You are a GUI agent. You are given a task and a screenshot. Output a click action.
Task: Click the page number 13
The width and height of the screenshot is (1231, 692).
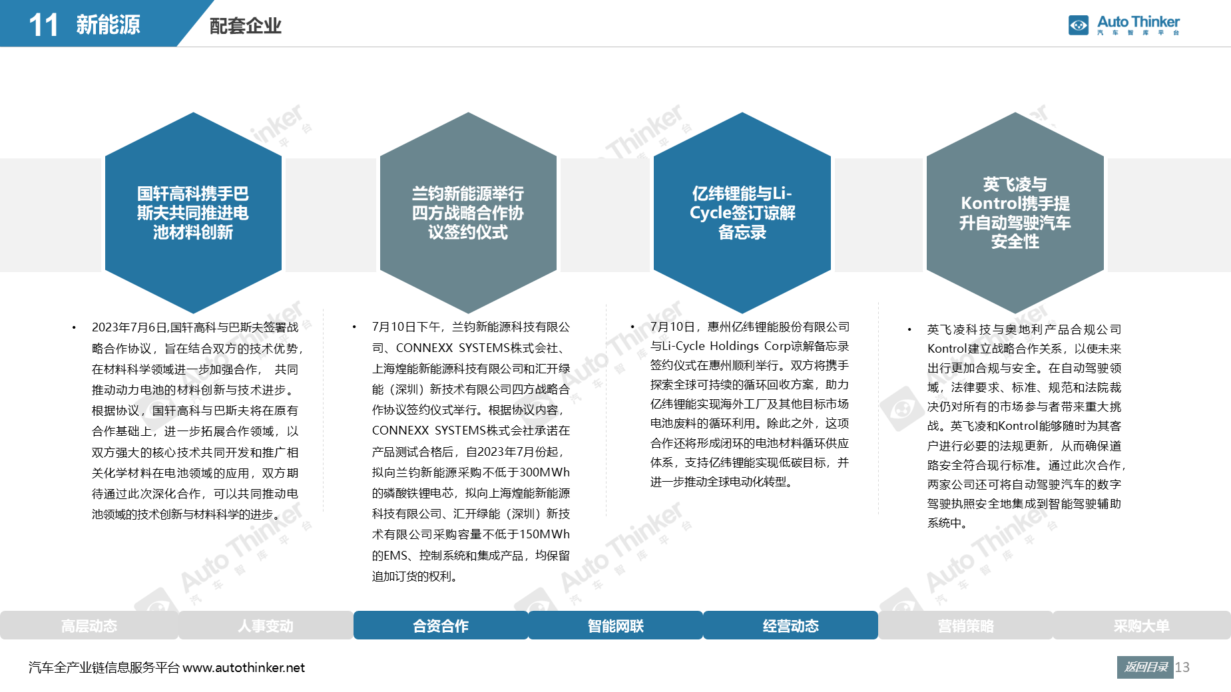[1182, 667]
